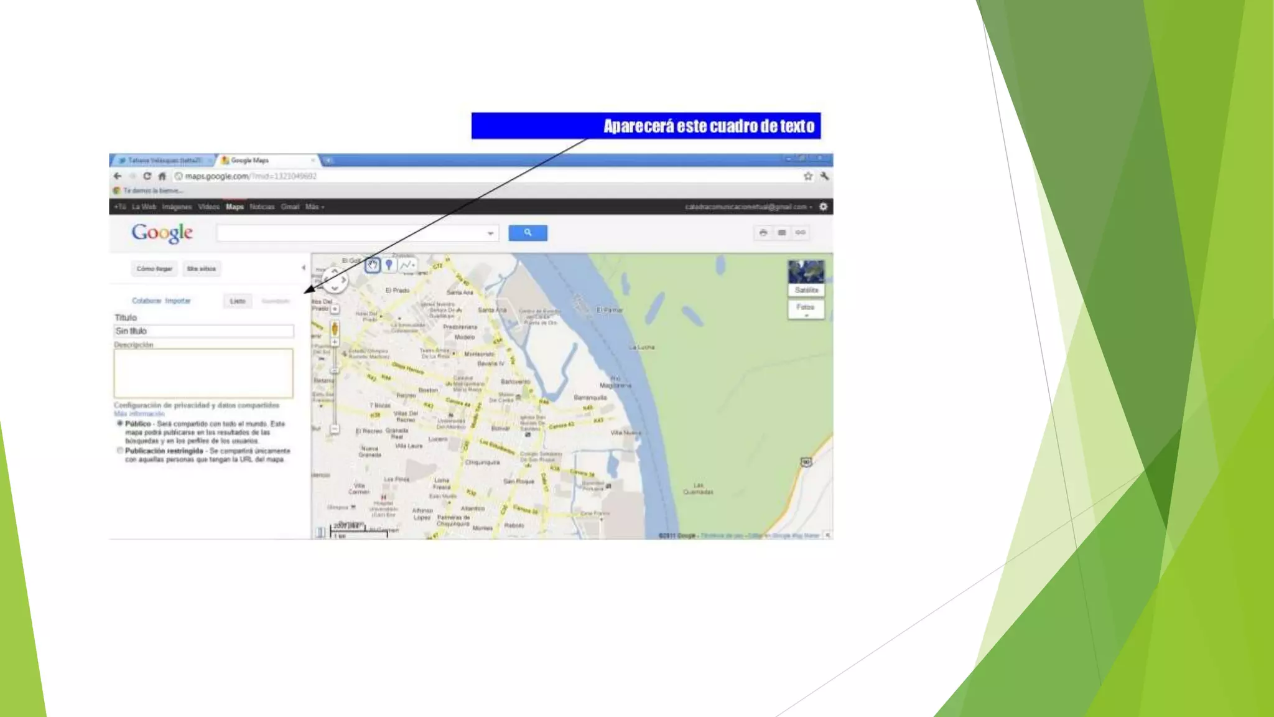Click the link chain icon

(801, 233)
